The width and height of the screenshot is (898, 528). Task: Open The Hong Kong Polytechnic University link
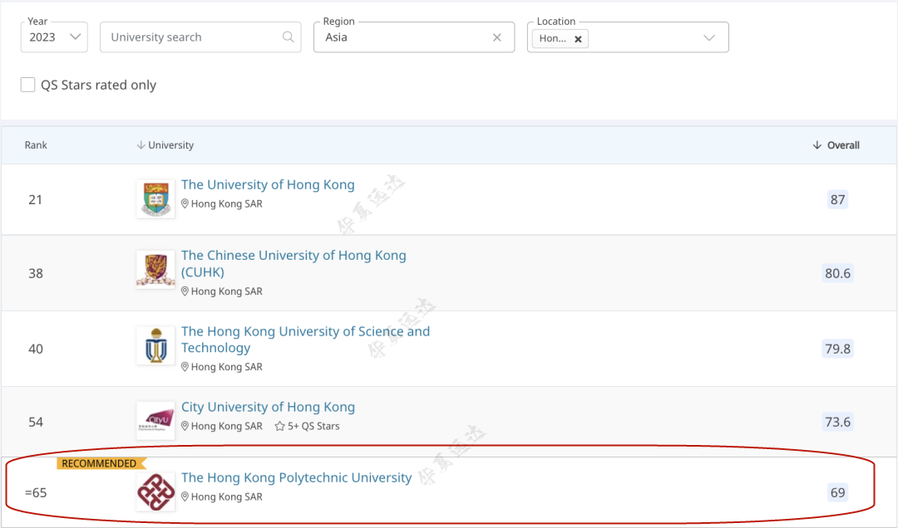point(297,477)
